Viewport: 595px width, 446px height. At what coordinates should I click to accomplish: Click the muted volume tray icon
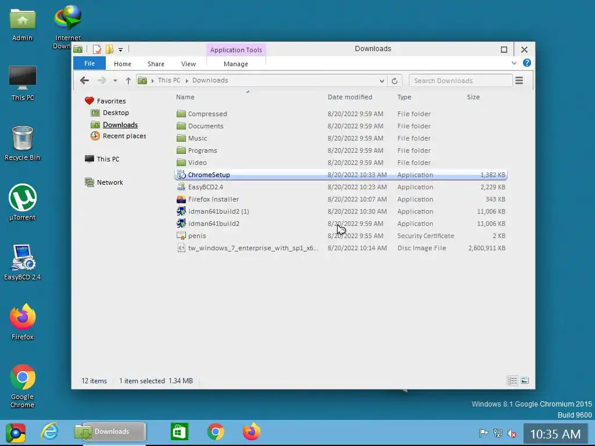click(511, 433)
